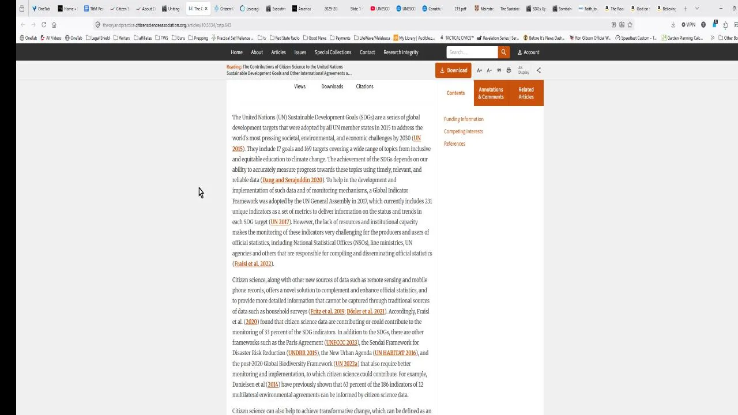The image size is (738, 415).
Task: Open the Good News bookmark folder
Action: coord(314,38)
